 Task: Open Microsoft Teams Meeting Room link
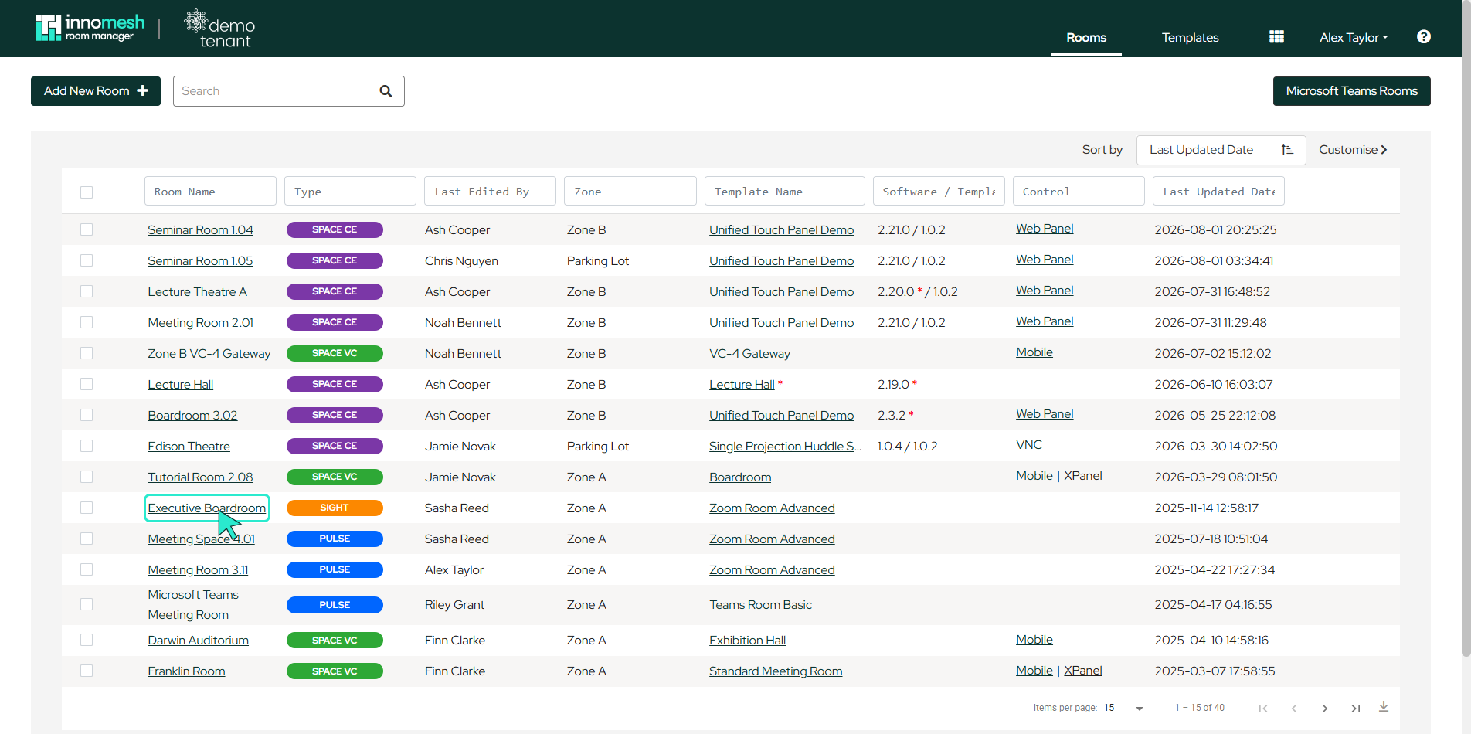193,605
